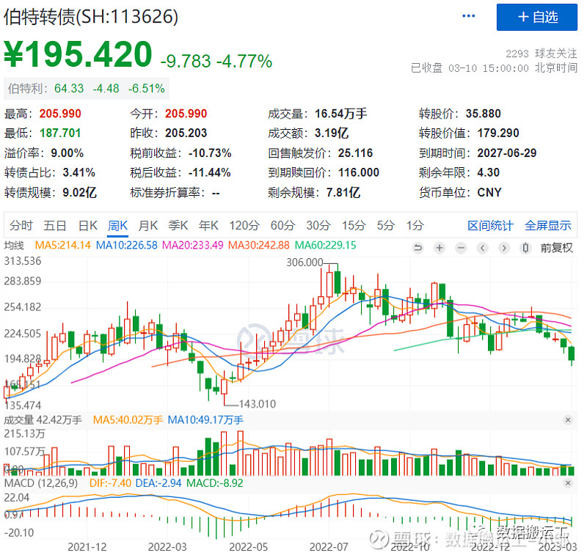Click the MACD (12,26,9) indicator label

point(41,482)
